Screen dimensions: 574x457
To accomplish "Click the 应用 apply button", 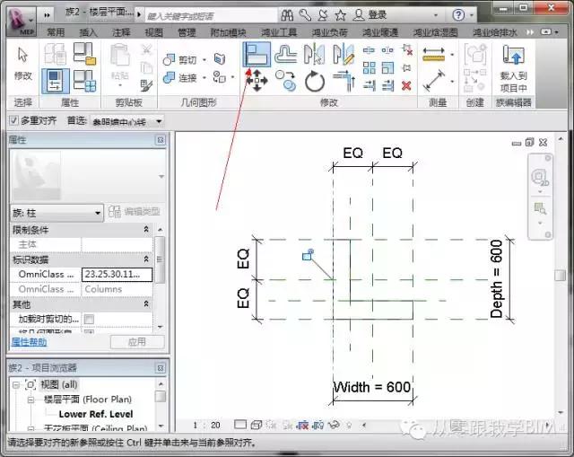I will coord(136,342).
